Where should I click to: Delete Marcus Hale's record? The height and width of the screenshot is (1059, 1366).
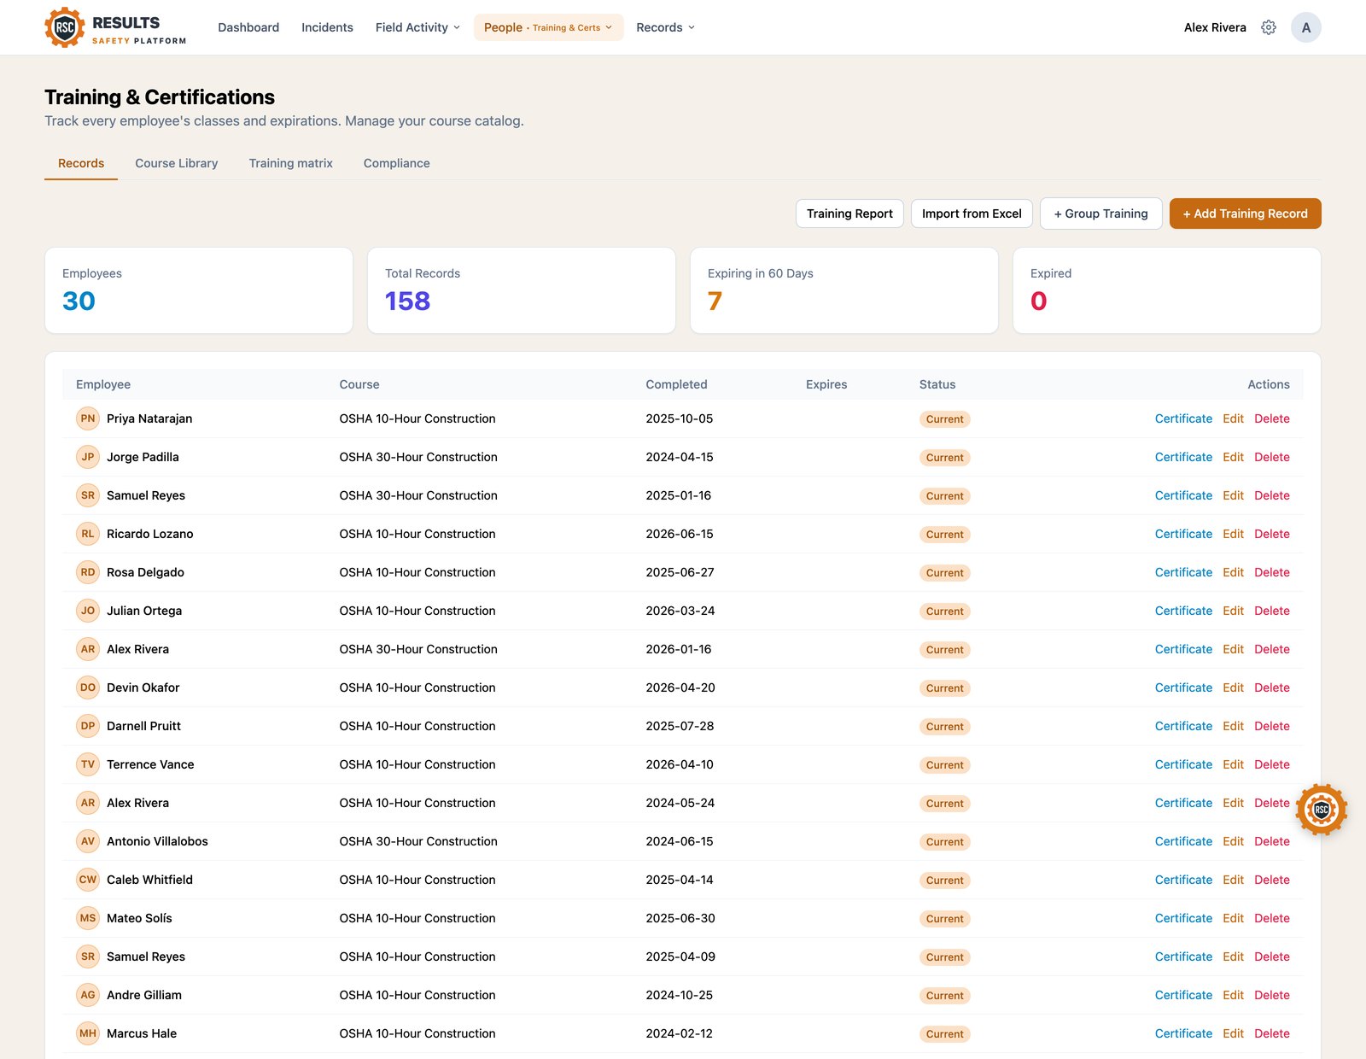[x=1271, y=1033]
